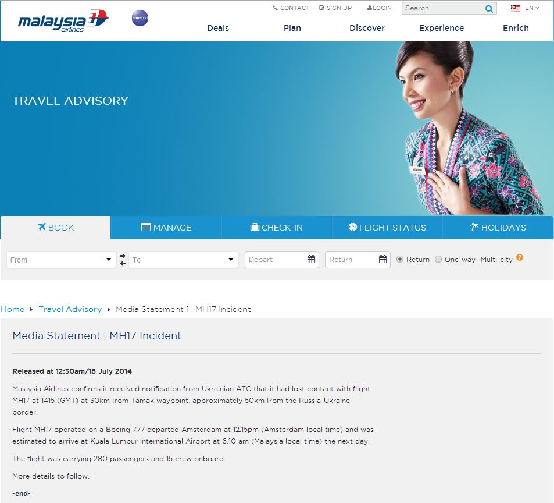Switch to the Flight Status tab
This screenshot has height=503, width=554.
click(x=387, y=228)
